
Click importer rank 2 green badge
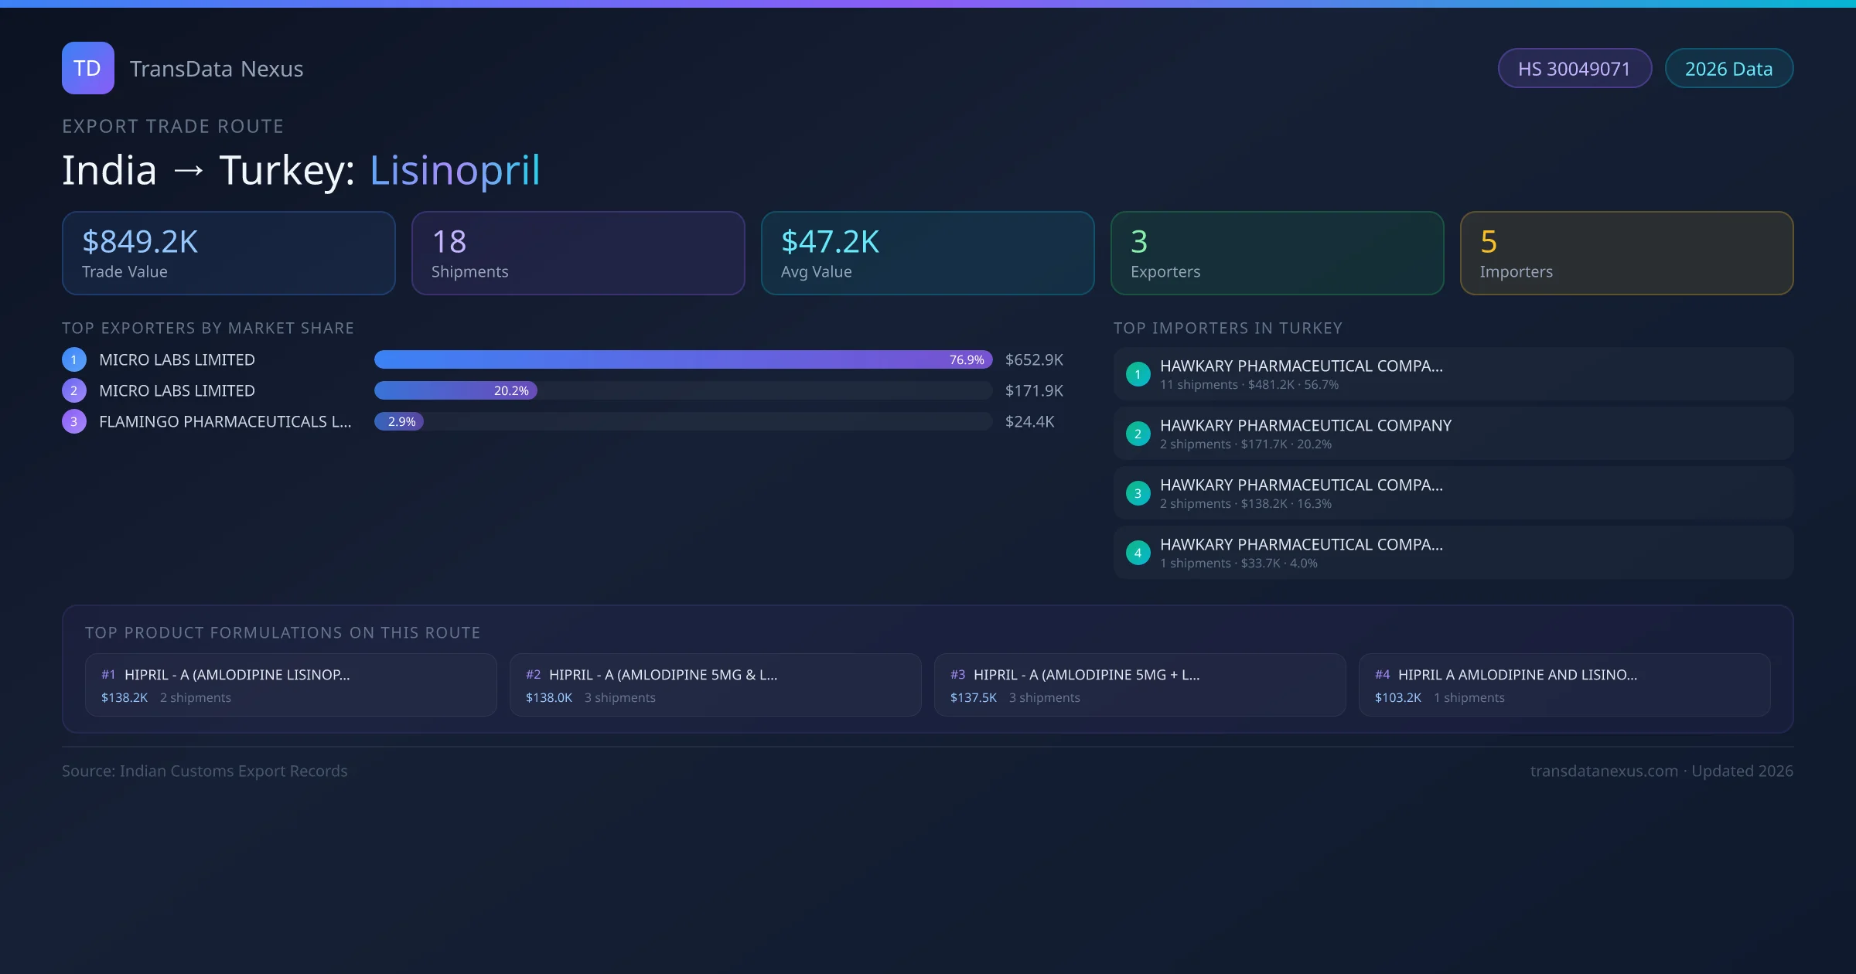1138,434
